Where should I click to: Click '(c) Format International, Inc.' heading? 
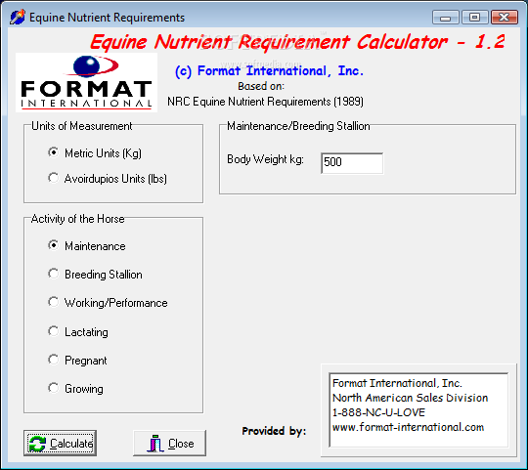[x=270, y=71]
